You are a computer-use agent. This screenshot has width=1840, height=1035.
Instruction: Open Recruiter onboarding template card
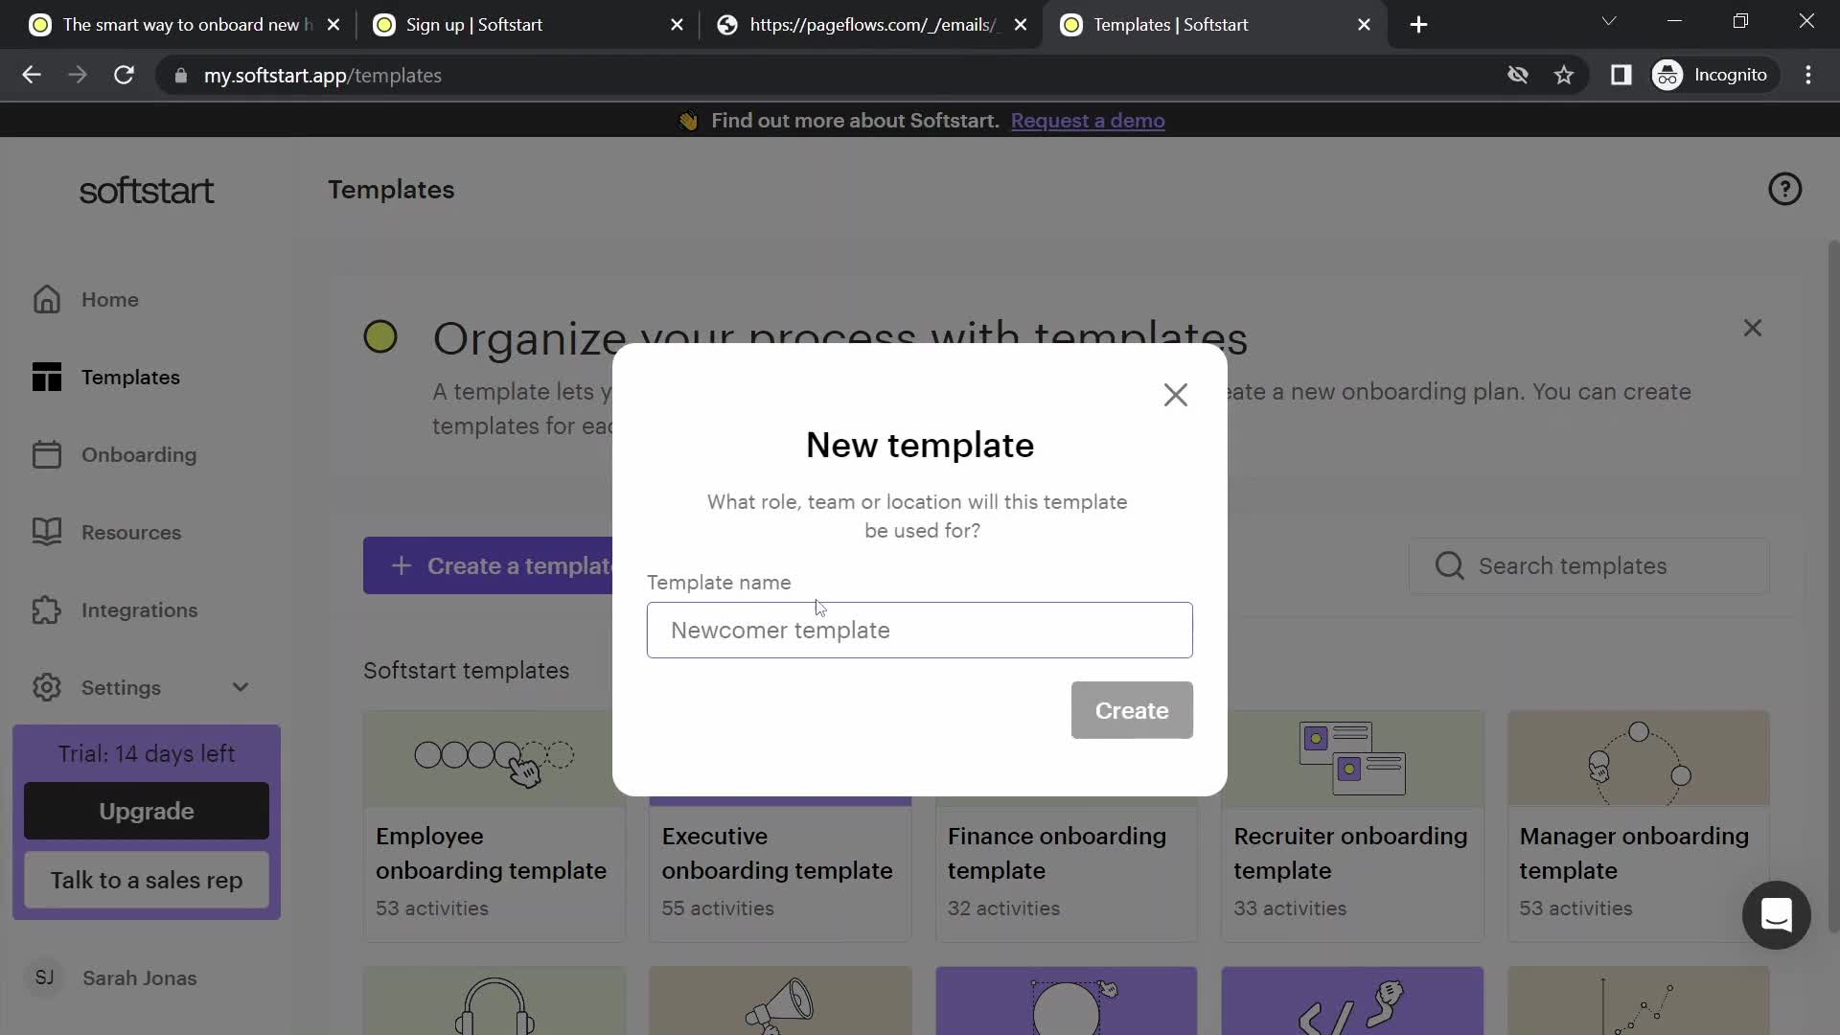click(1352, 826)
